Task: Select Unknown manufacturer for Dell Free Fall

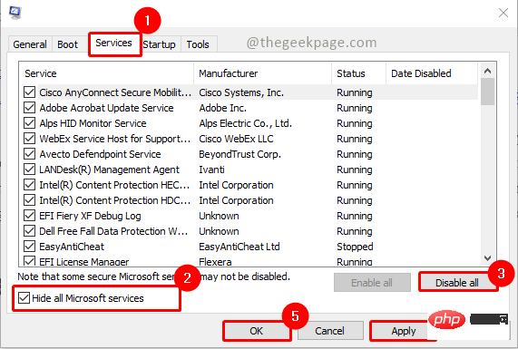Action: (x=219, y=231)
